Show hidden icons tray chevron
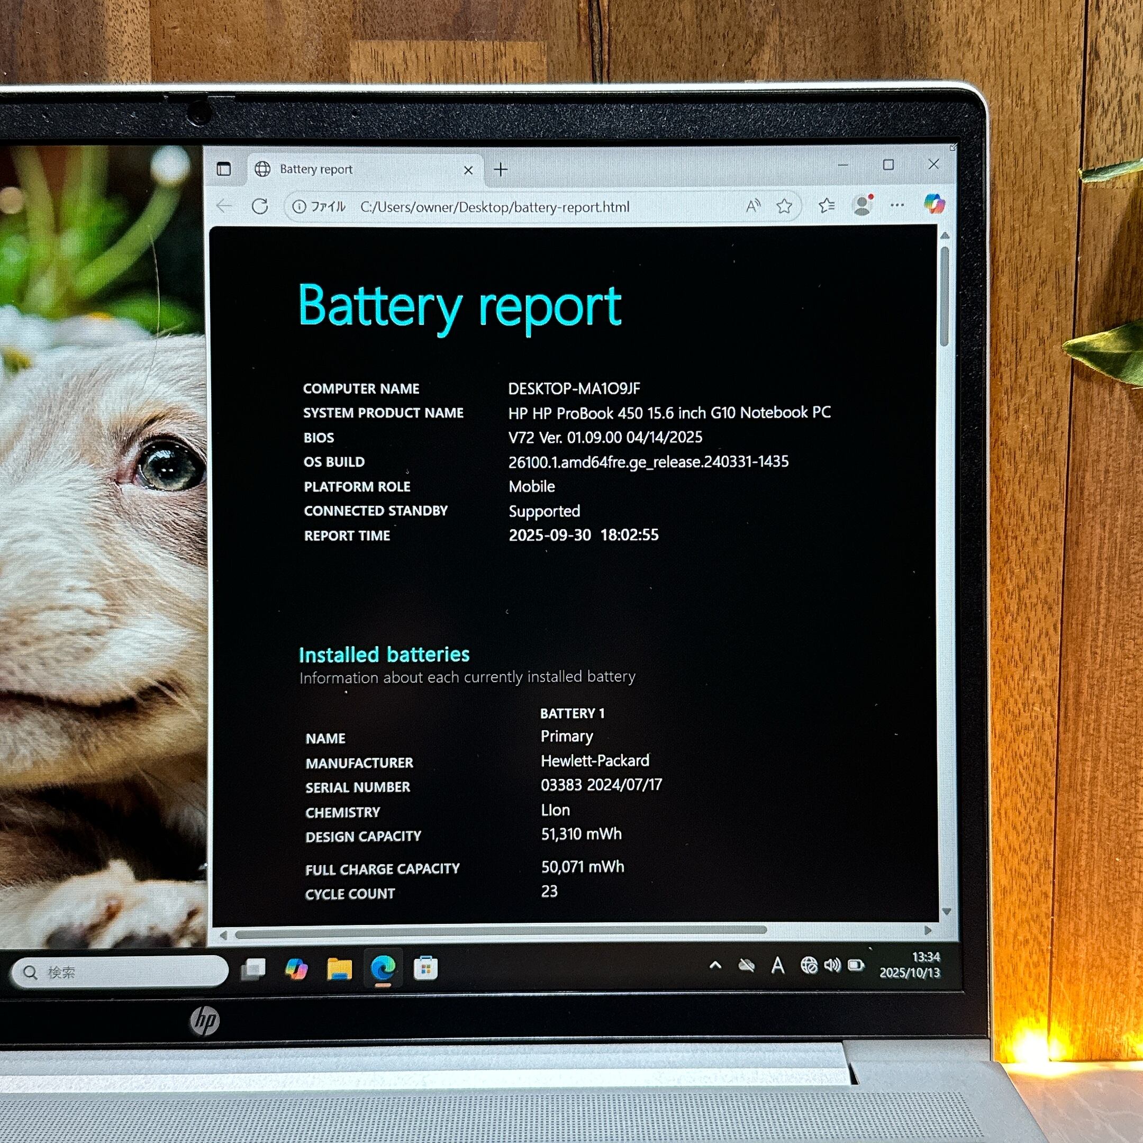 click(x=715, y=966)
